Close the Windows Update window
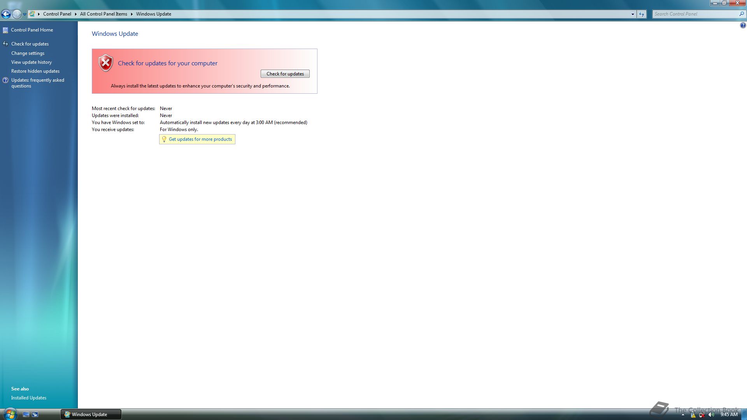The image size is (747, 420). coord(737,3)
